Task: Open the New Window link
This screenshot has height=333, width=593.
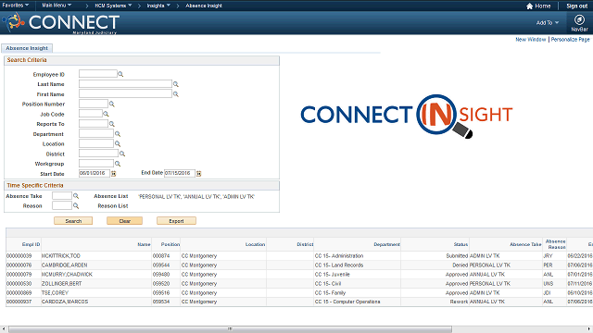Action: tap(531, 39)
